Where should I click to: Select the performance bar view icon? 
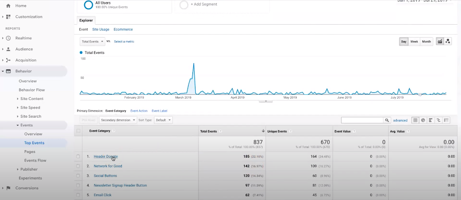point(431,120)
